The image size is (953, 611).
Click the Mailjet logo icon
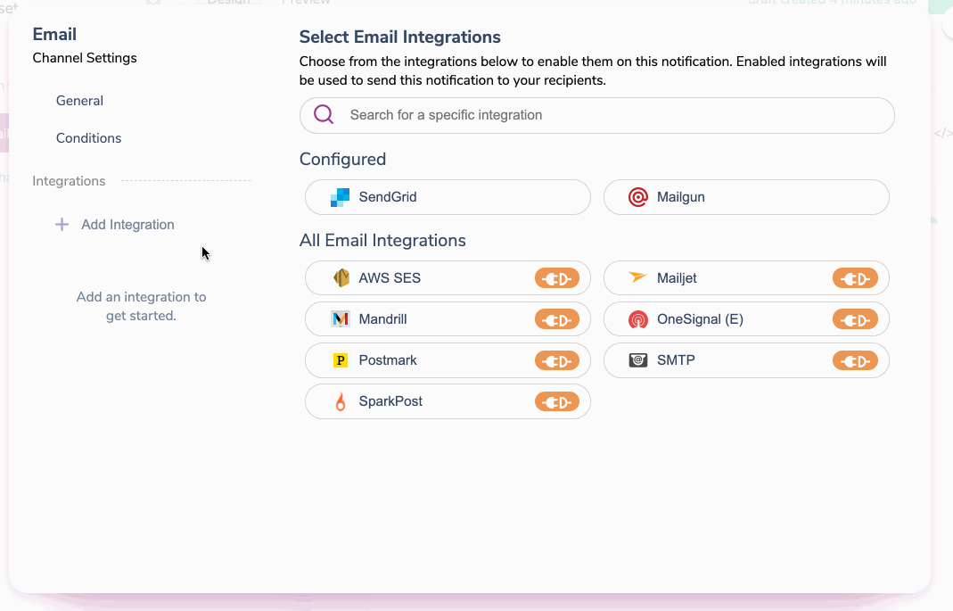pos(637,277)
